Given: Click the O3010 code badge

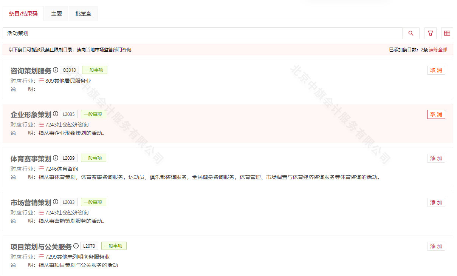Looking at the screenshot, I should point(69,70).
